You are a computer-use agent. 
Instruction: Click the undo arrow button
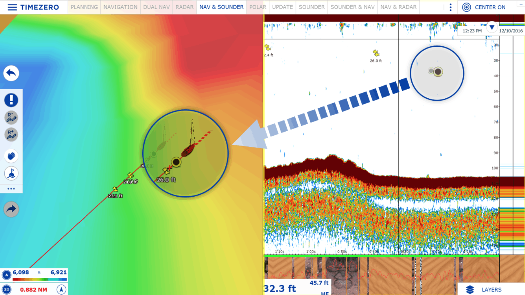pos(11,73)
